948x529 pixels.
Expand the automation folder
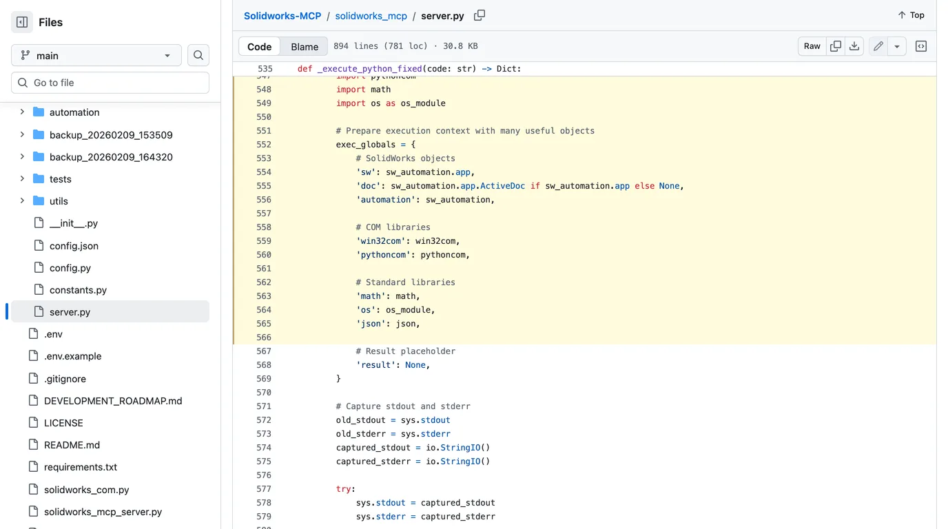click(22, 112)
